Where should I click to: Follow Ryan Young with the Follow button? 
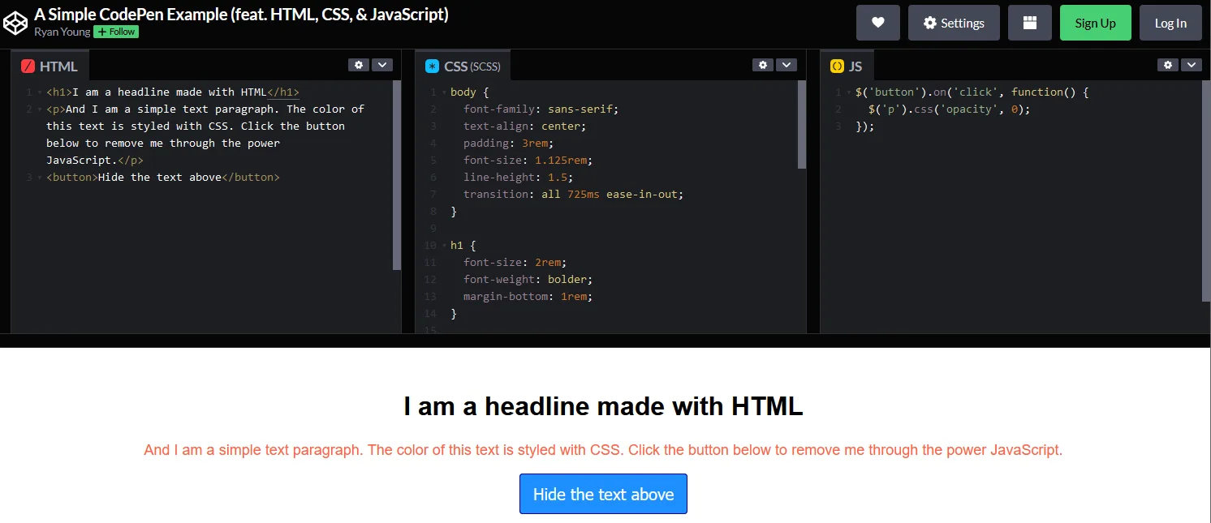pos(116,32)
